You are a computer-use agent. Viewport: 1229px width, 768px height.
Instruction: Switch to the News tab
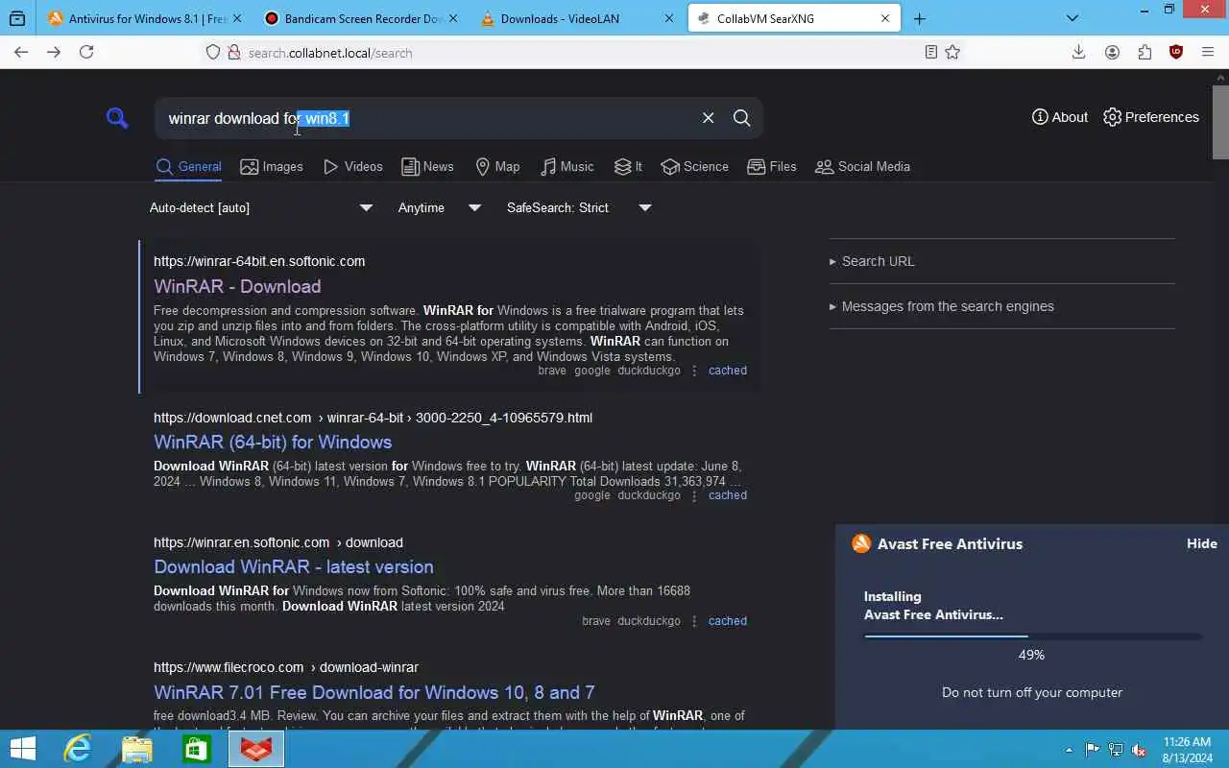[427, 166]
